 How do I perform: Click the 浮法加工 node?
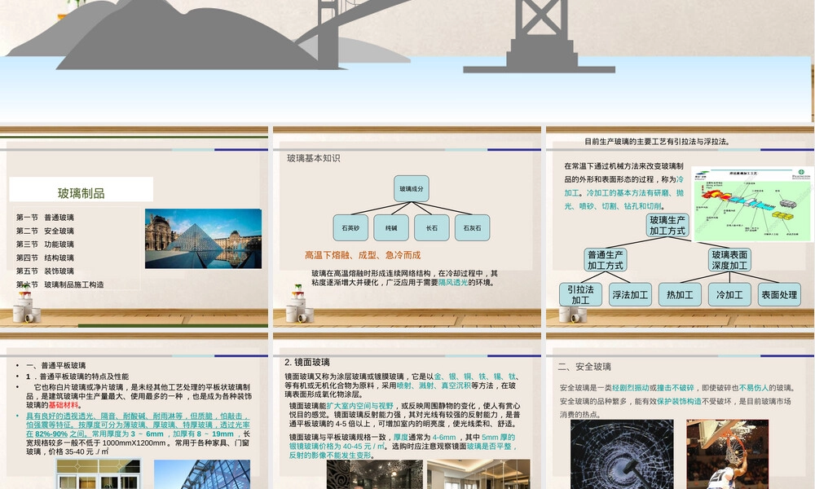(630, 295)
